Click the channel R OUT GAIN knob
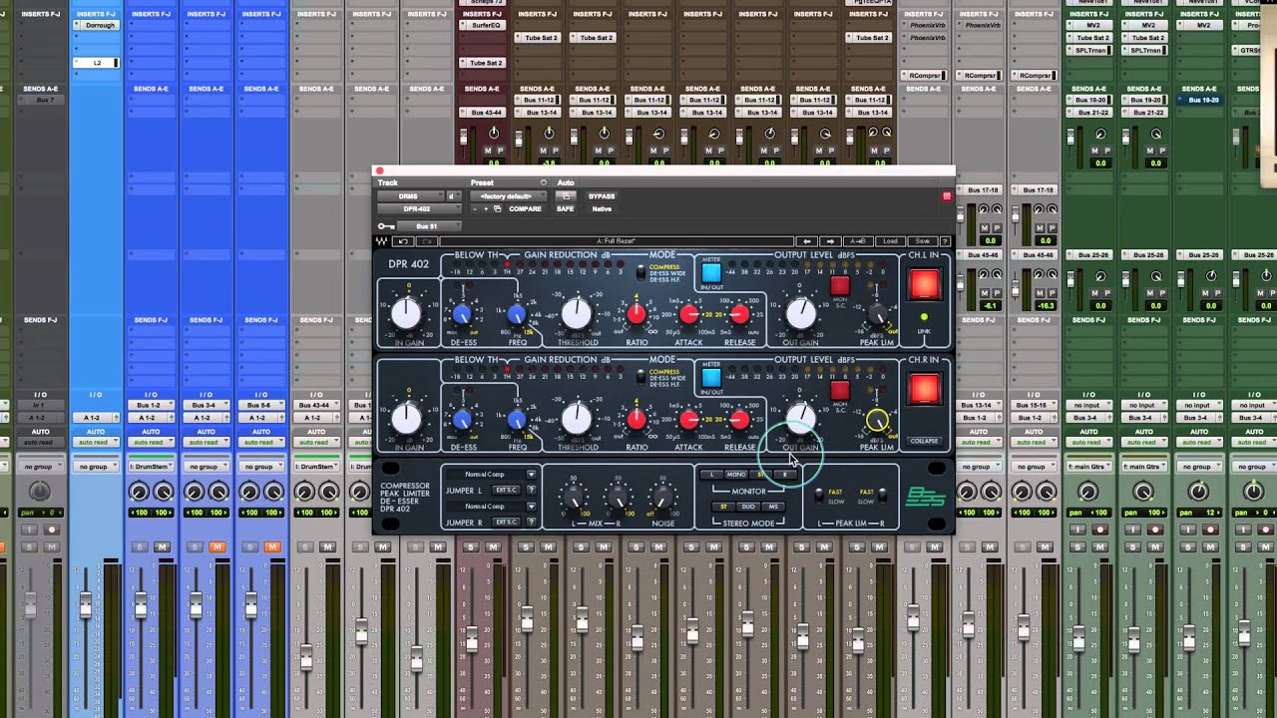 point(800,418)
